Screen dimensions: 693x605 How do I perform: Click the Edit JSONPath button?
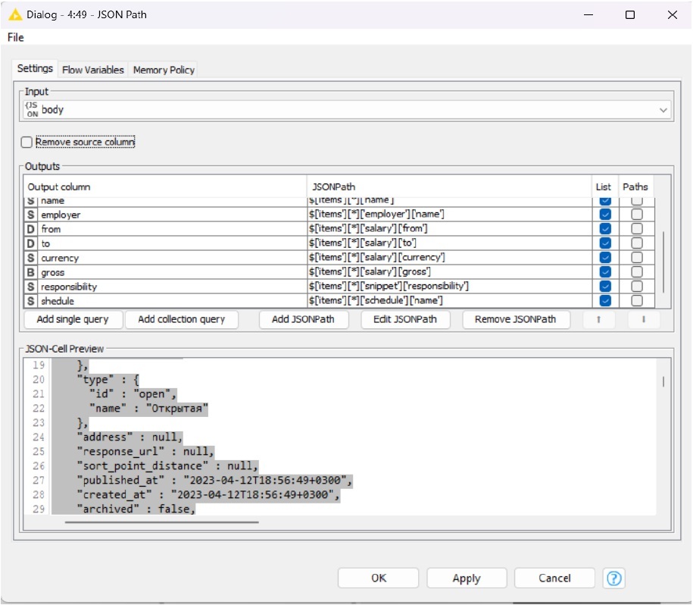[x=405, y=319]
